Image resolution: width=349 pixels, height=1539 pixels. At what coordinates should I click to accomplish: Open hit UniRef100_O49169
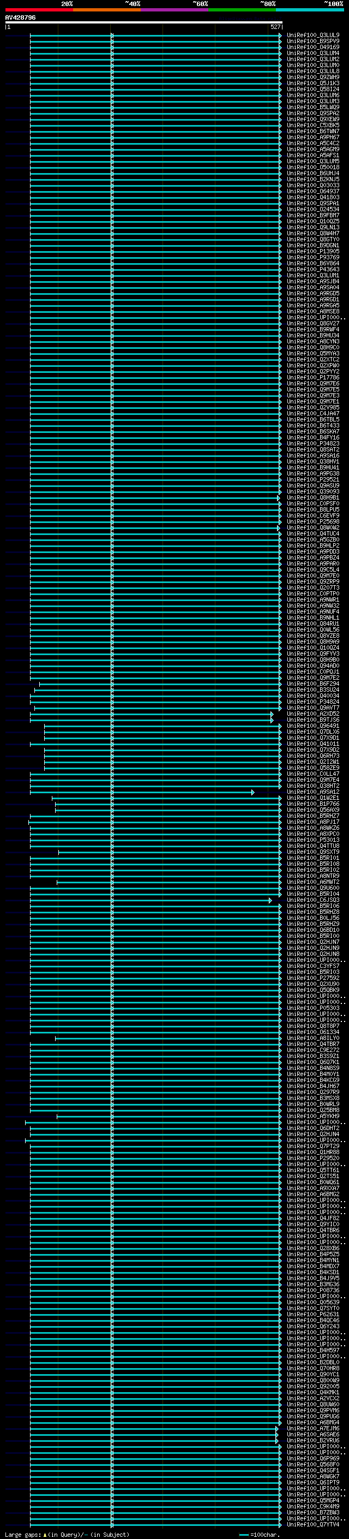(x=313, y=47)
